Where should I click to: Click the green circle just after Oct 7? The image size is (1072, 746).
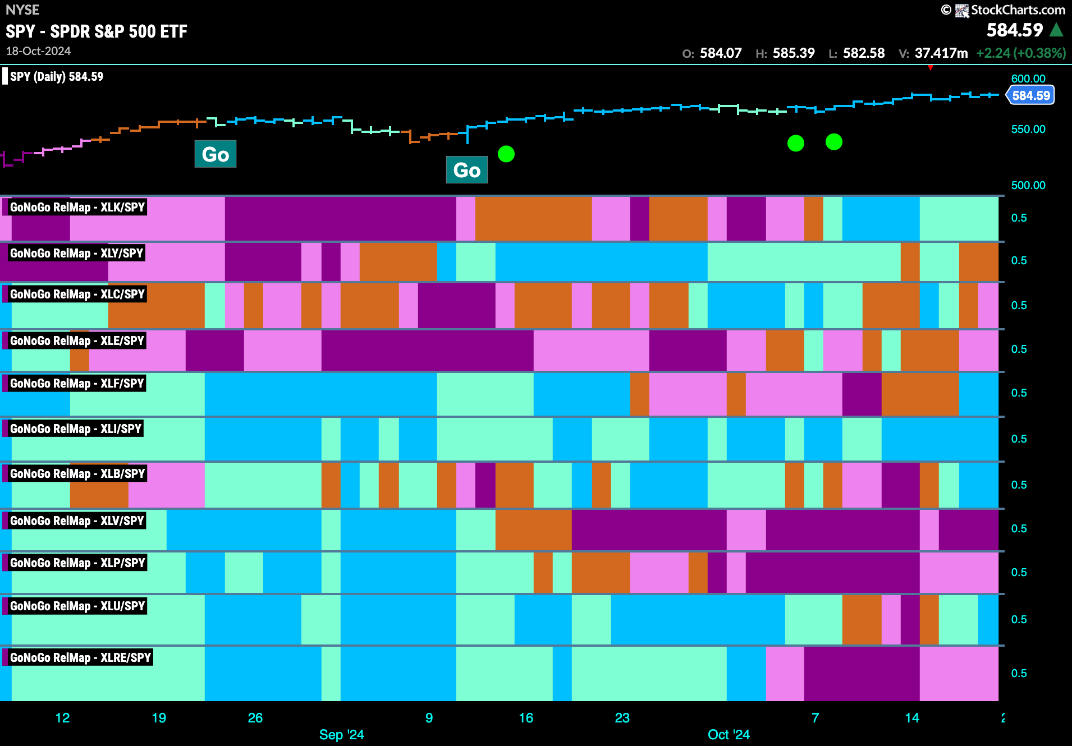tap(834, 142)
